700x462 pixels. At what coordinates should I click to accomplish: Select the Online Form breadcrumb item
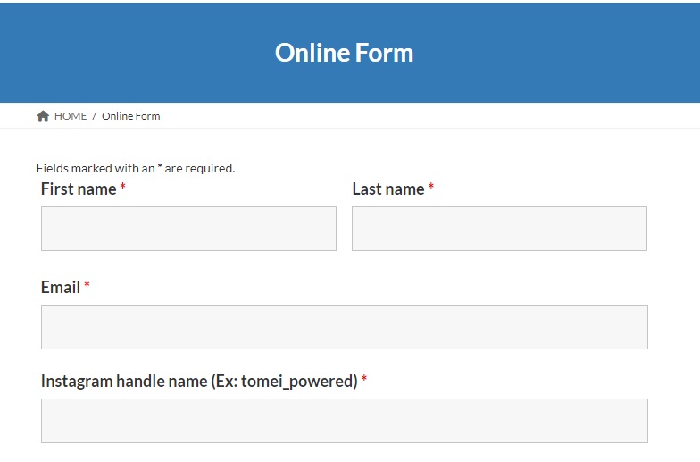click(x=131, y=116)
